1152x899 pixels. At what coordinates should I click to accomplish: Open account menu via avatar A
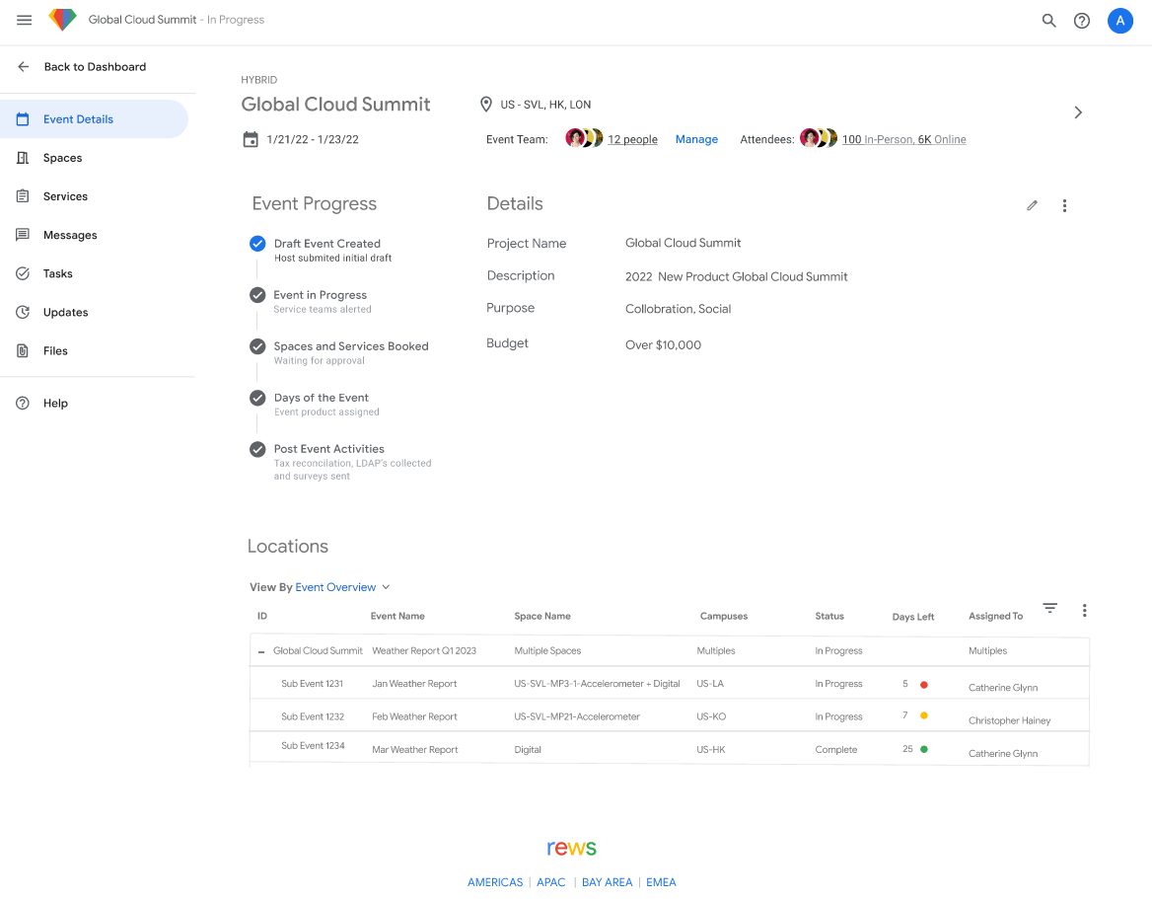tap(1119, 21)
